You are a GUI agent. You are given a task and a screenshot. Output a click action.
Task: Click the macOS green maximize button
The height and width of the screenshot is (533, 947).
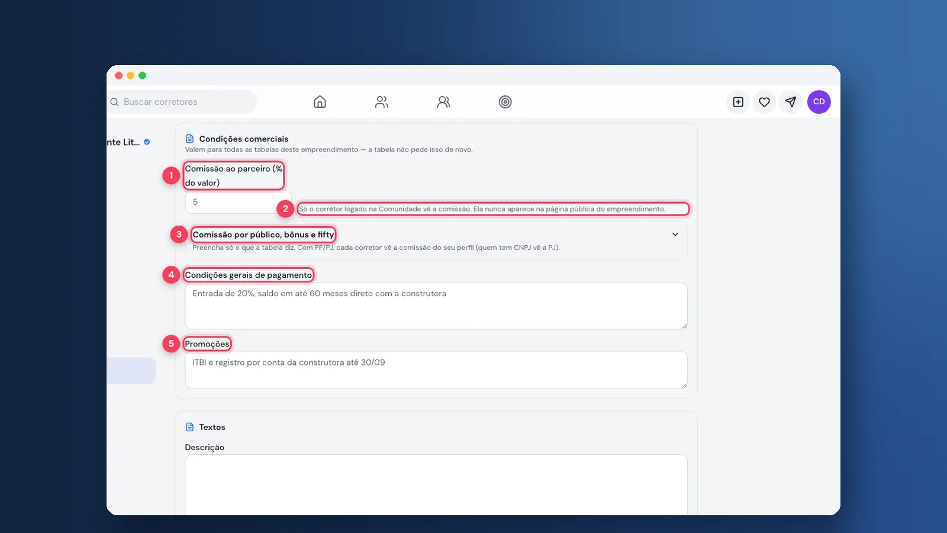coord(142,75)
